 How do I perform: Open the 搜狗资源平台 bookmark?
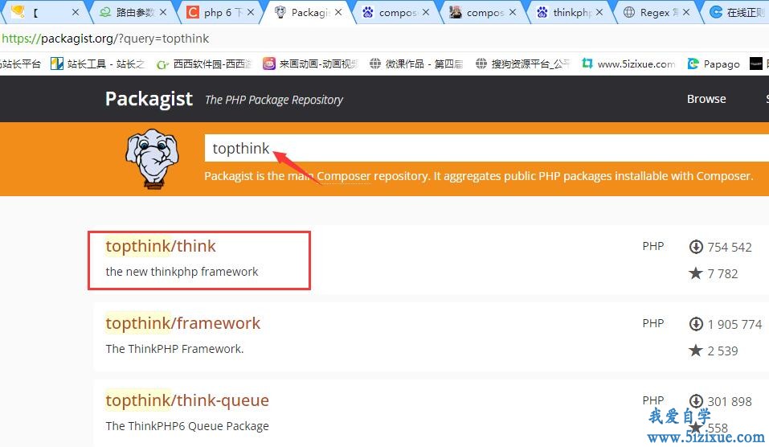tap(522, 64)
